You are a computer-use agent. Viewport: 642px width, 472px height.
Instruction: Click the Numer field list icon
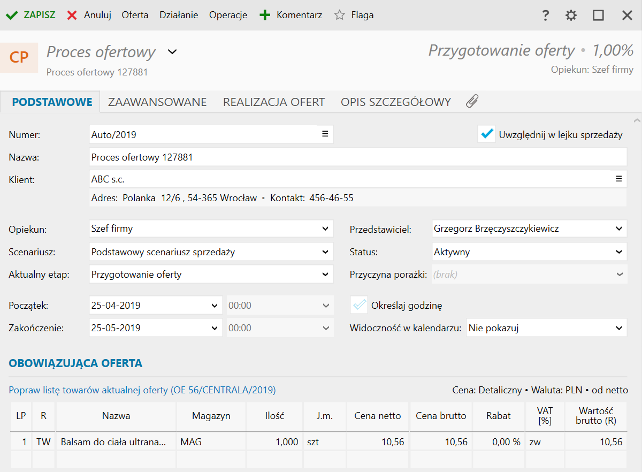[325, 134]
